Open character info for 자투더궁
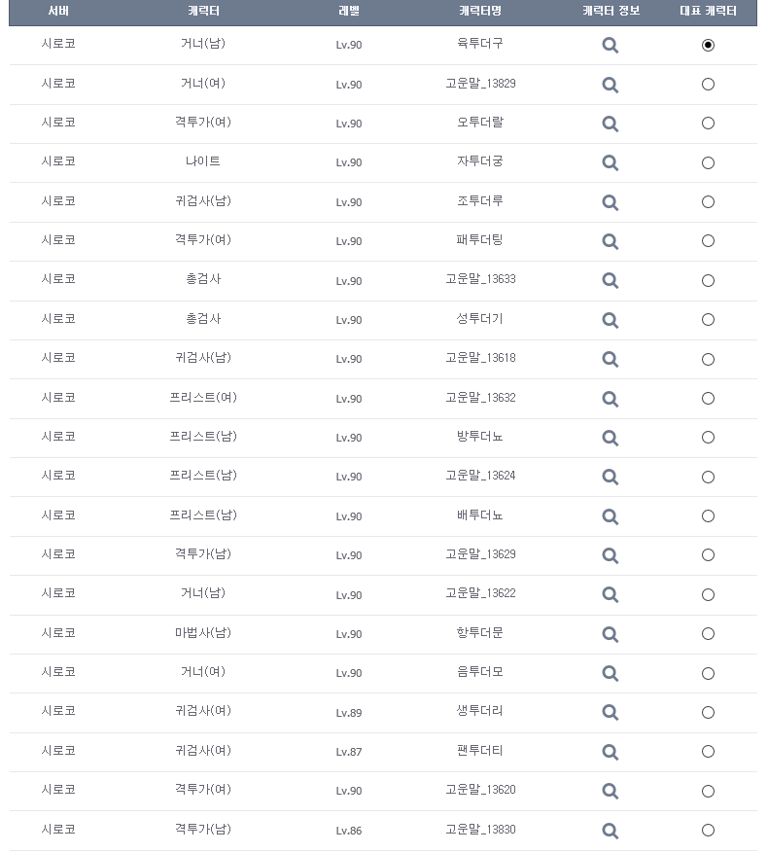 click(610, 162)
